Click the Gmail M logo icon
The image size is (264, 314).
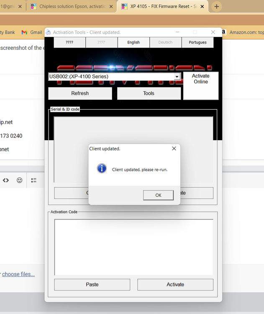pyautogui.click(x=24, y=32)
